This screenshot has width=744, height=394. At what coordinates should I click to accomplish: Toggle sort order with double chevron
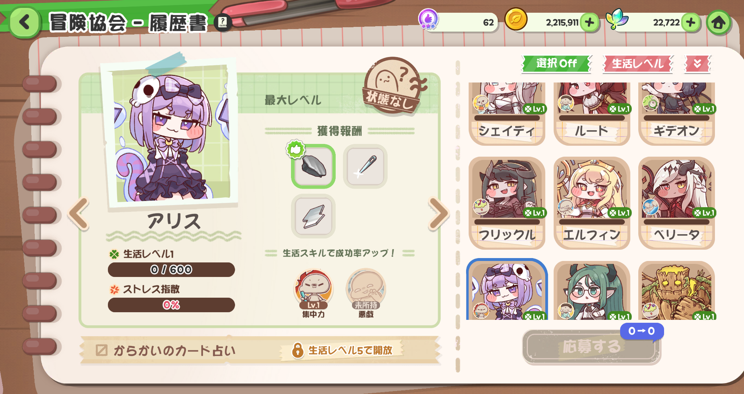click(697, 64)
